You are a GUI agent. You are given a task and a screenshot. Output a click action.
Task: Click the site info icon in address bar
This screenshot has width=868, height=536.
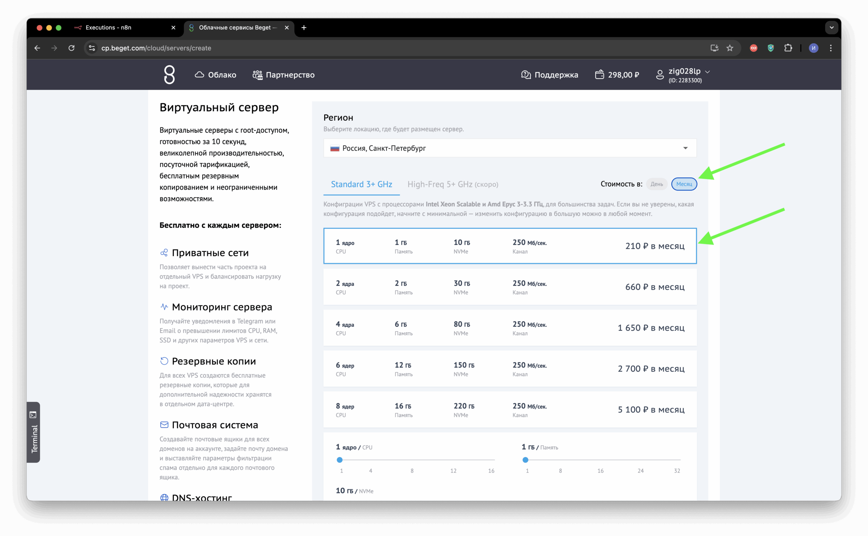[92, 48]
